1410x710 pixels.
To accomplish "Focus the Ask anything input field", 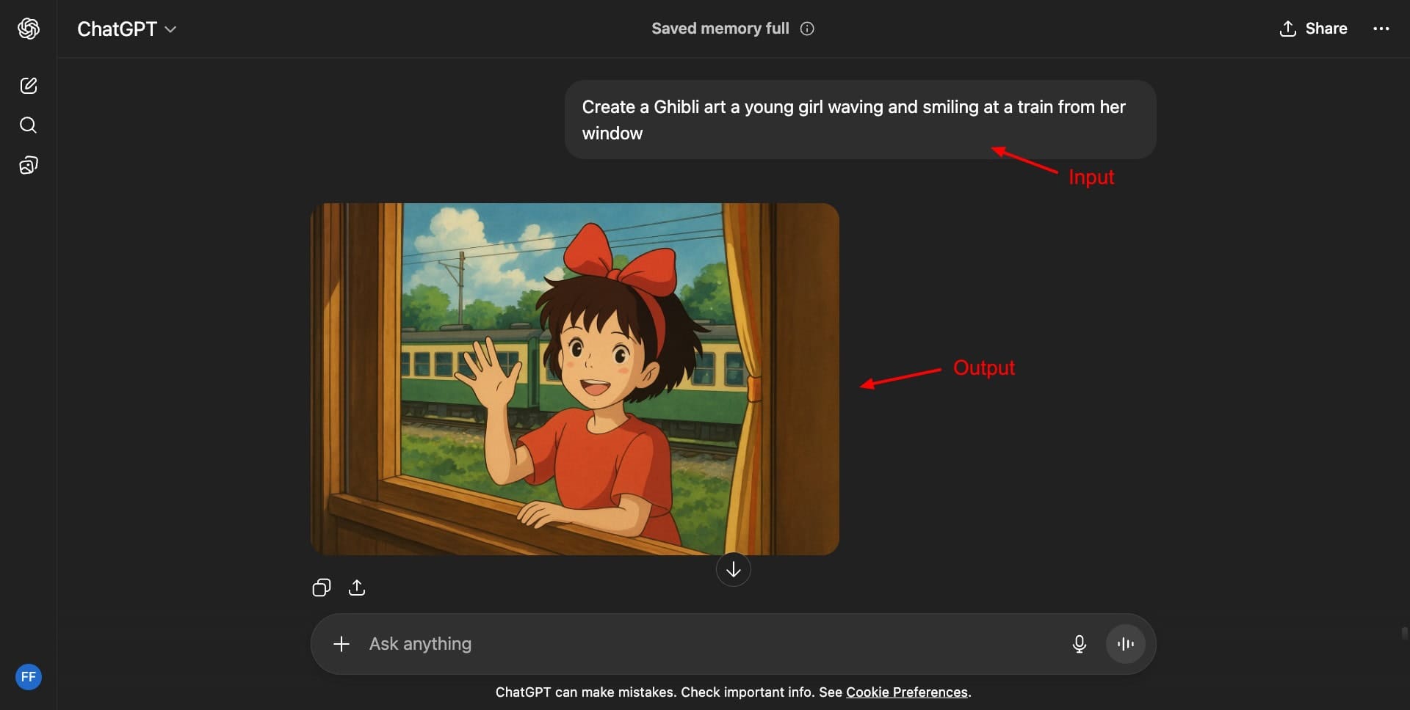I will pos(698,644).
